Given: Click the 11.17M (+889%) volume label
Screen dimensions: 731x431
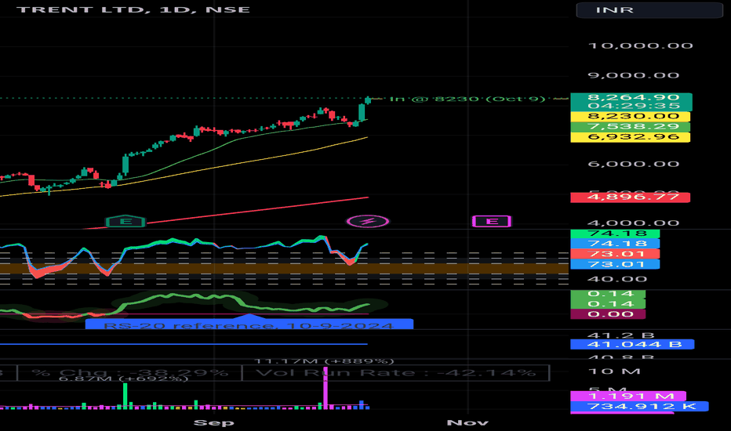Looking at the screenshot, I should 324,361.
